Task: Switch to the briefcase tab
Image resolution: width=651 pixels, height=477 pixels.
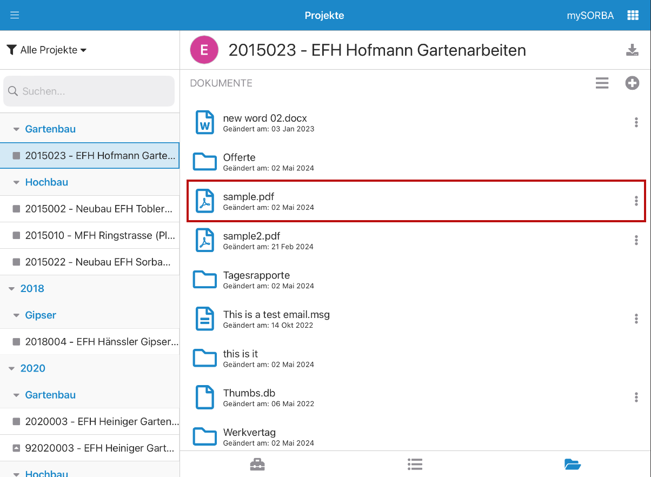Action: 257,464
